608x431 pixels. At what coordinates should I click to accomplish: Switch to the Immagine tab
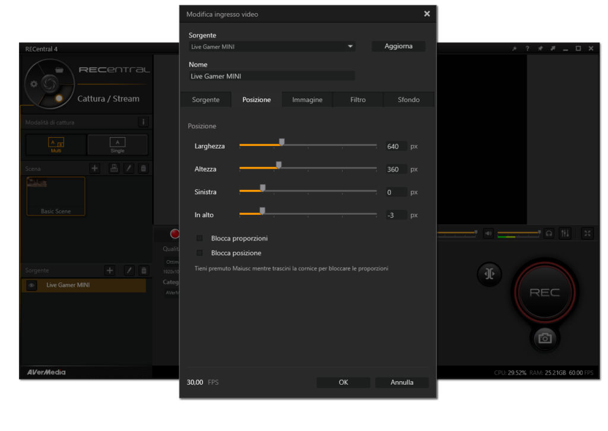point(307,100)
